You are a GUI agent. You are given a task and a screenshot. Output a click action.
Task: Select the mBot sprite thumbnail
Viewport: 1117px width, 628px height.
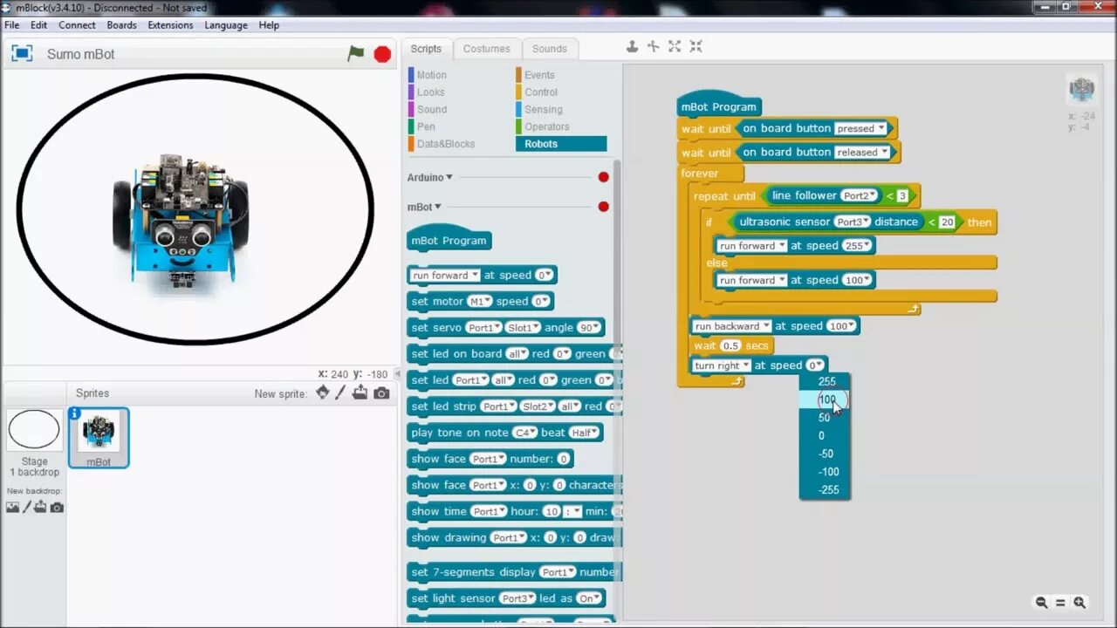(99, 437)
